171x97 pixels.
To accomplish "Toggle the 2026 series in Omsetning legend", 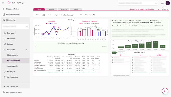I will pos(48,23).
